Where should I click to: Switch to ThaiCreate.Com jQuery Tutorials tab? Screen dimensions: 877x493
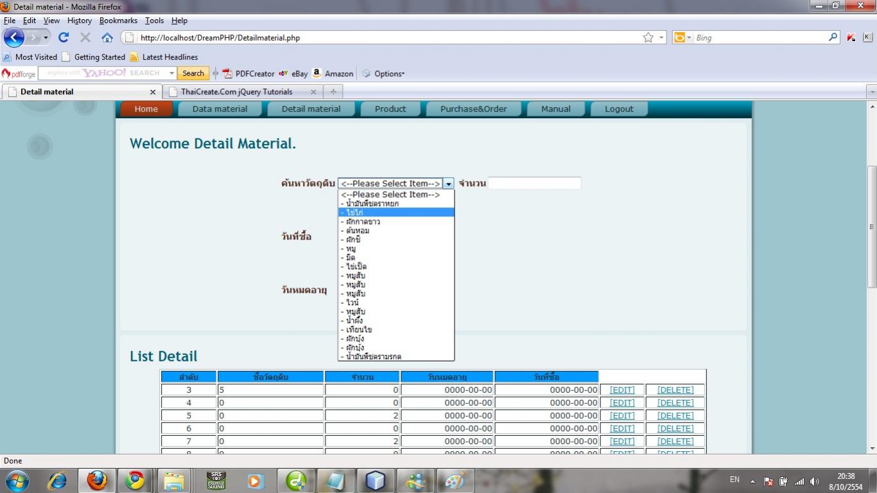[236, 92]
